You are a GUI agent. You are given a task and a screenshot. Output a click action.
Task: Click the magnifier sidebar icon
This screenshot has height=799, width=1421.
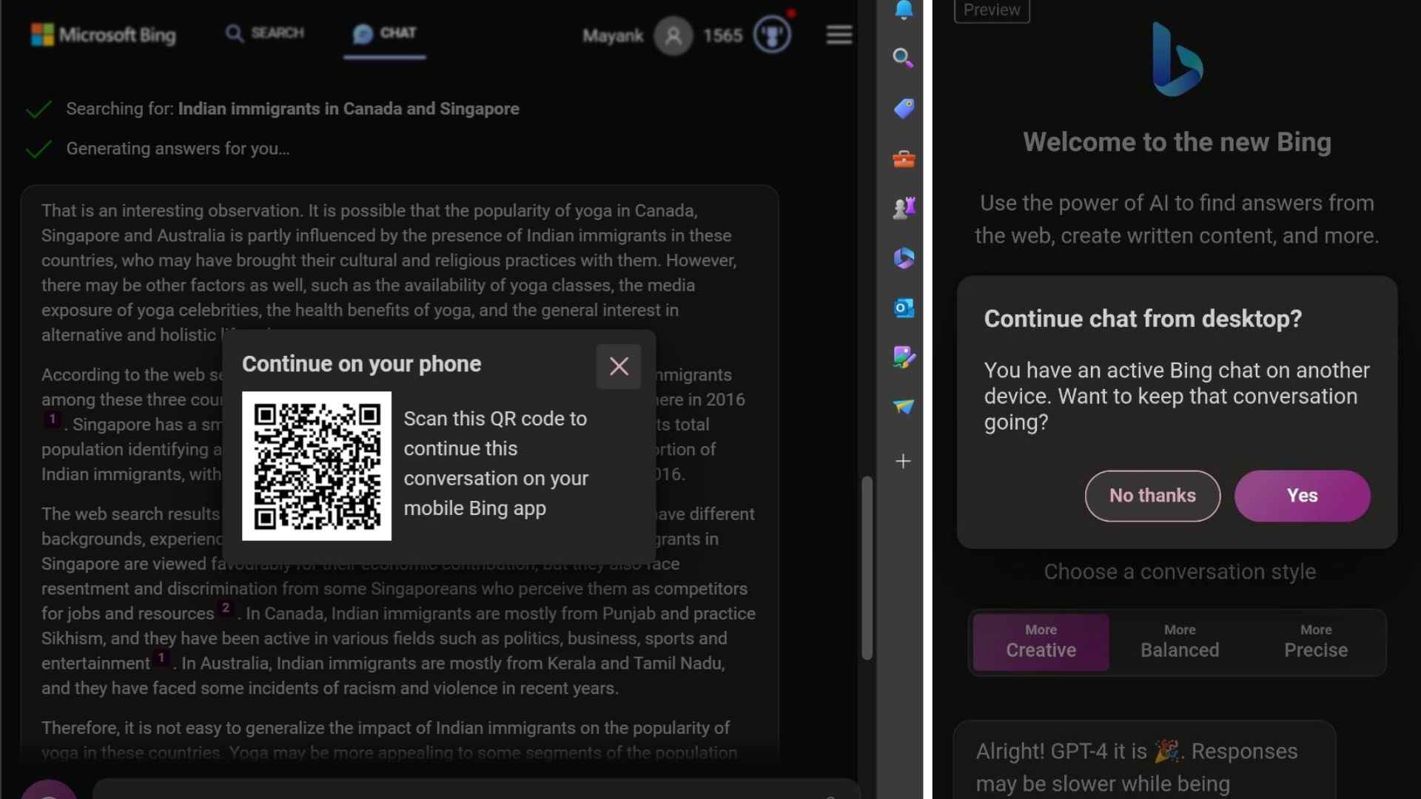(x=901, y=56)
